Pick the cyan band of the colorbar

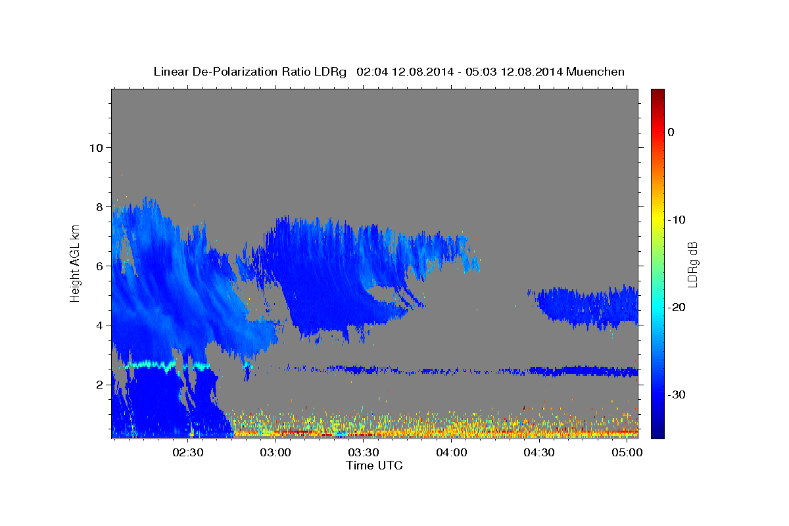pyautogui.click(x=657, y=306)
